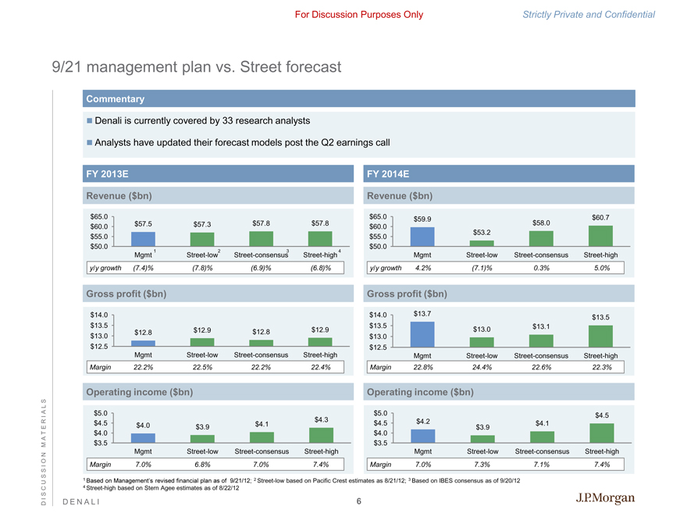Click the slide title '9/21 management plan vs. Street forecast'
The height and width of the screenshot is (531, 687).
(196, 67)
